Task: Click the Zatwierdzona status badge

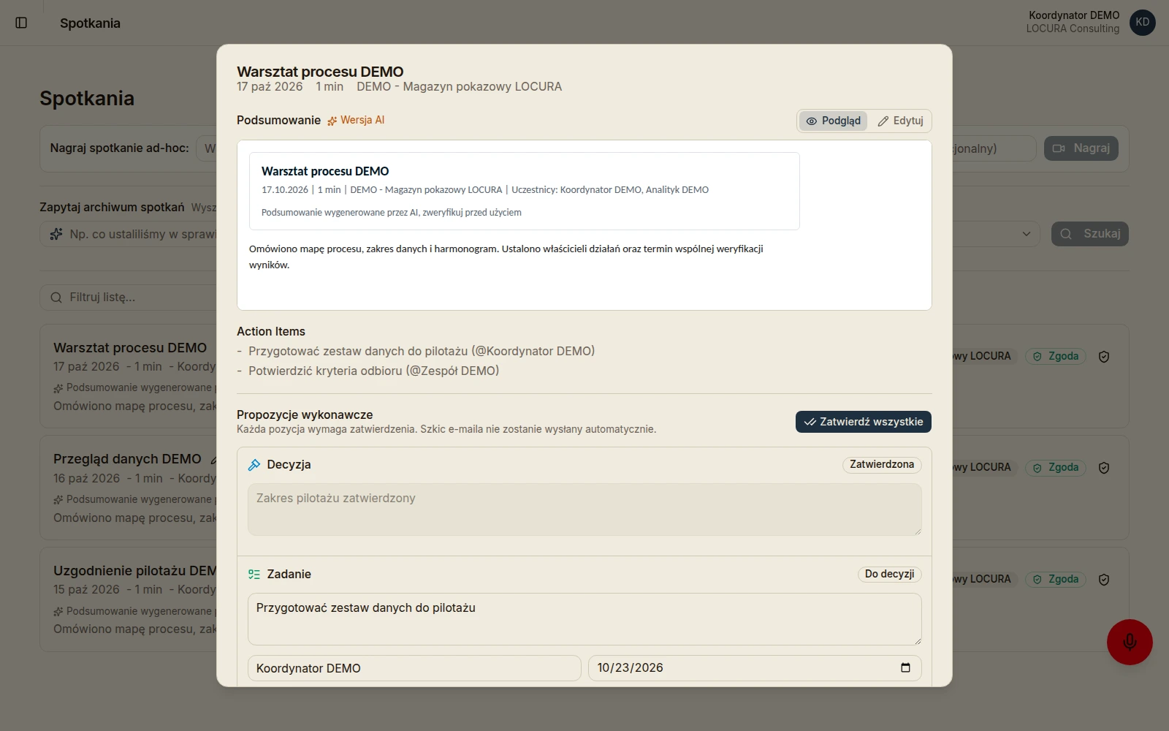Action: [882, 465]
